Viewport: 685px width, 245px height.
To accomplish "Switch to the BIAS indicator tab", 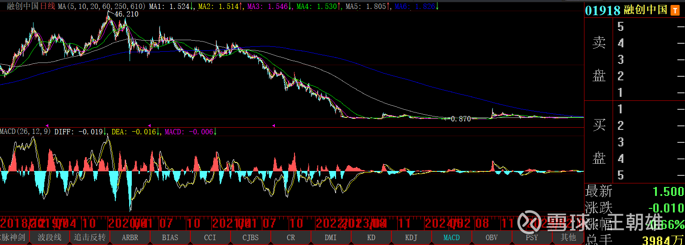I will coord(170,237).
